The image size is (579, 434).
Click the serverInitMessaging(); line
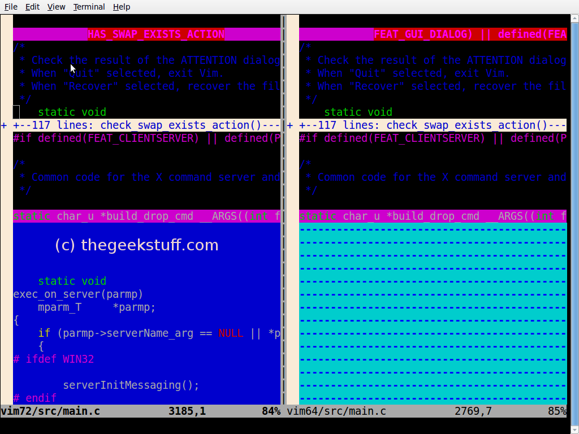(131, 385)
